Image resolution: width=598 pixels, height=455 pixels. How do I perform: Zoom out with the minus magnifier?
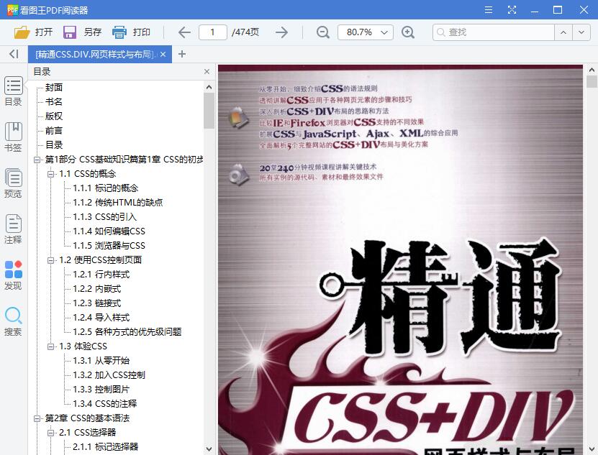pyautogui.click(x=323, y=32)
